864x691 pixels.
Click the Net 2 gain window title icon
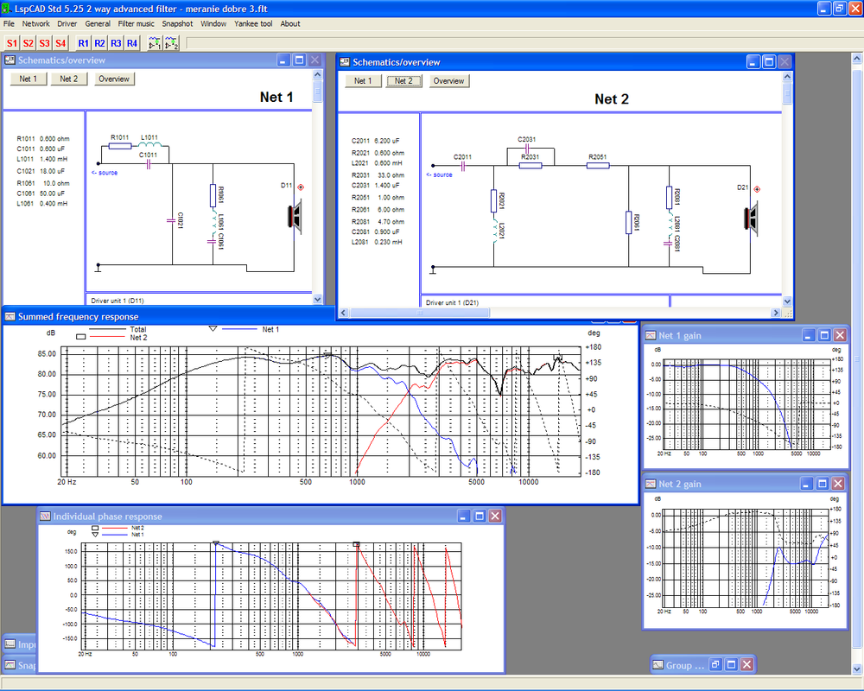[x=651, y=484]
